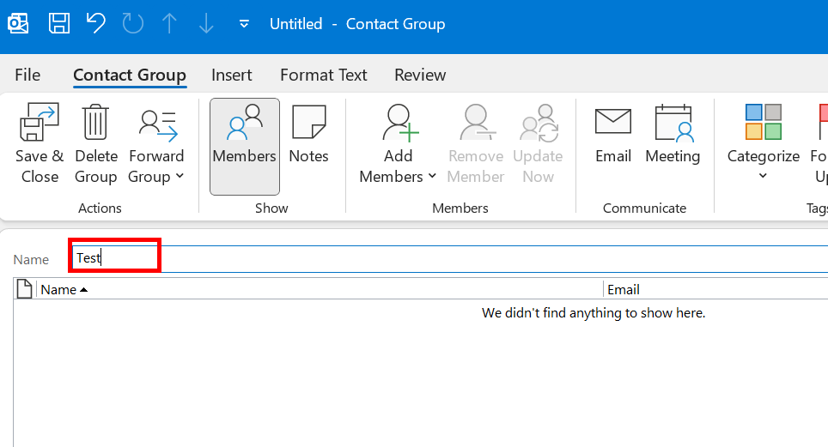Go to next item with down arrow

206,24
